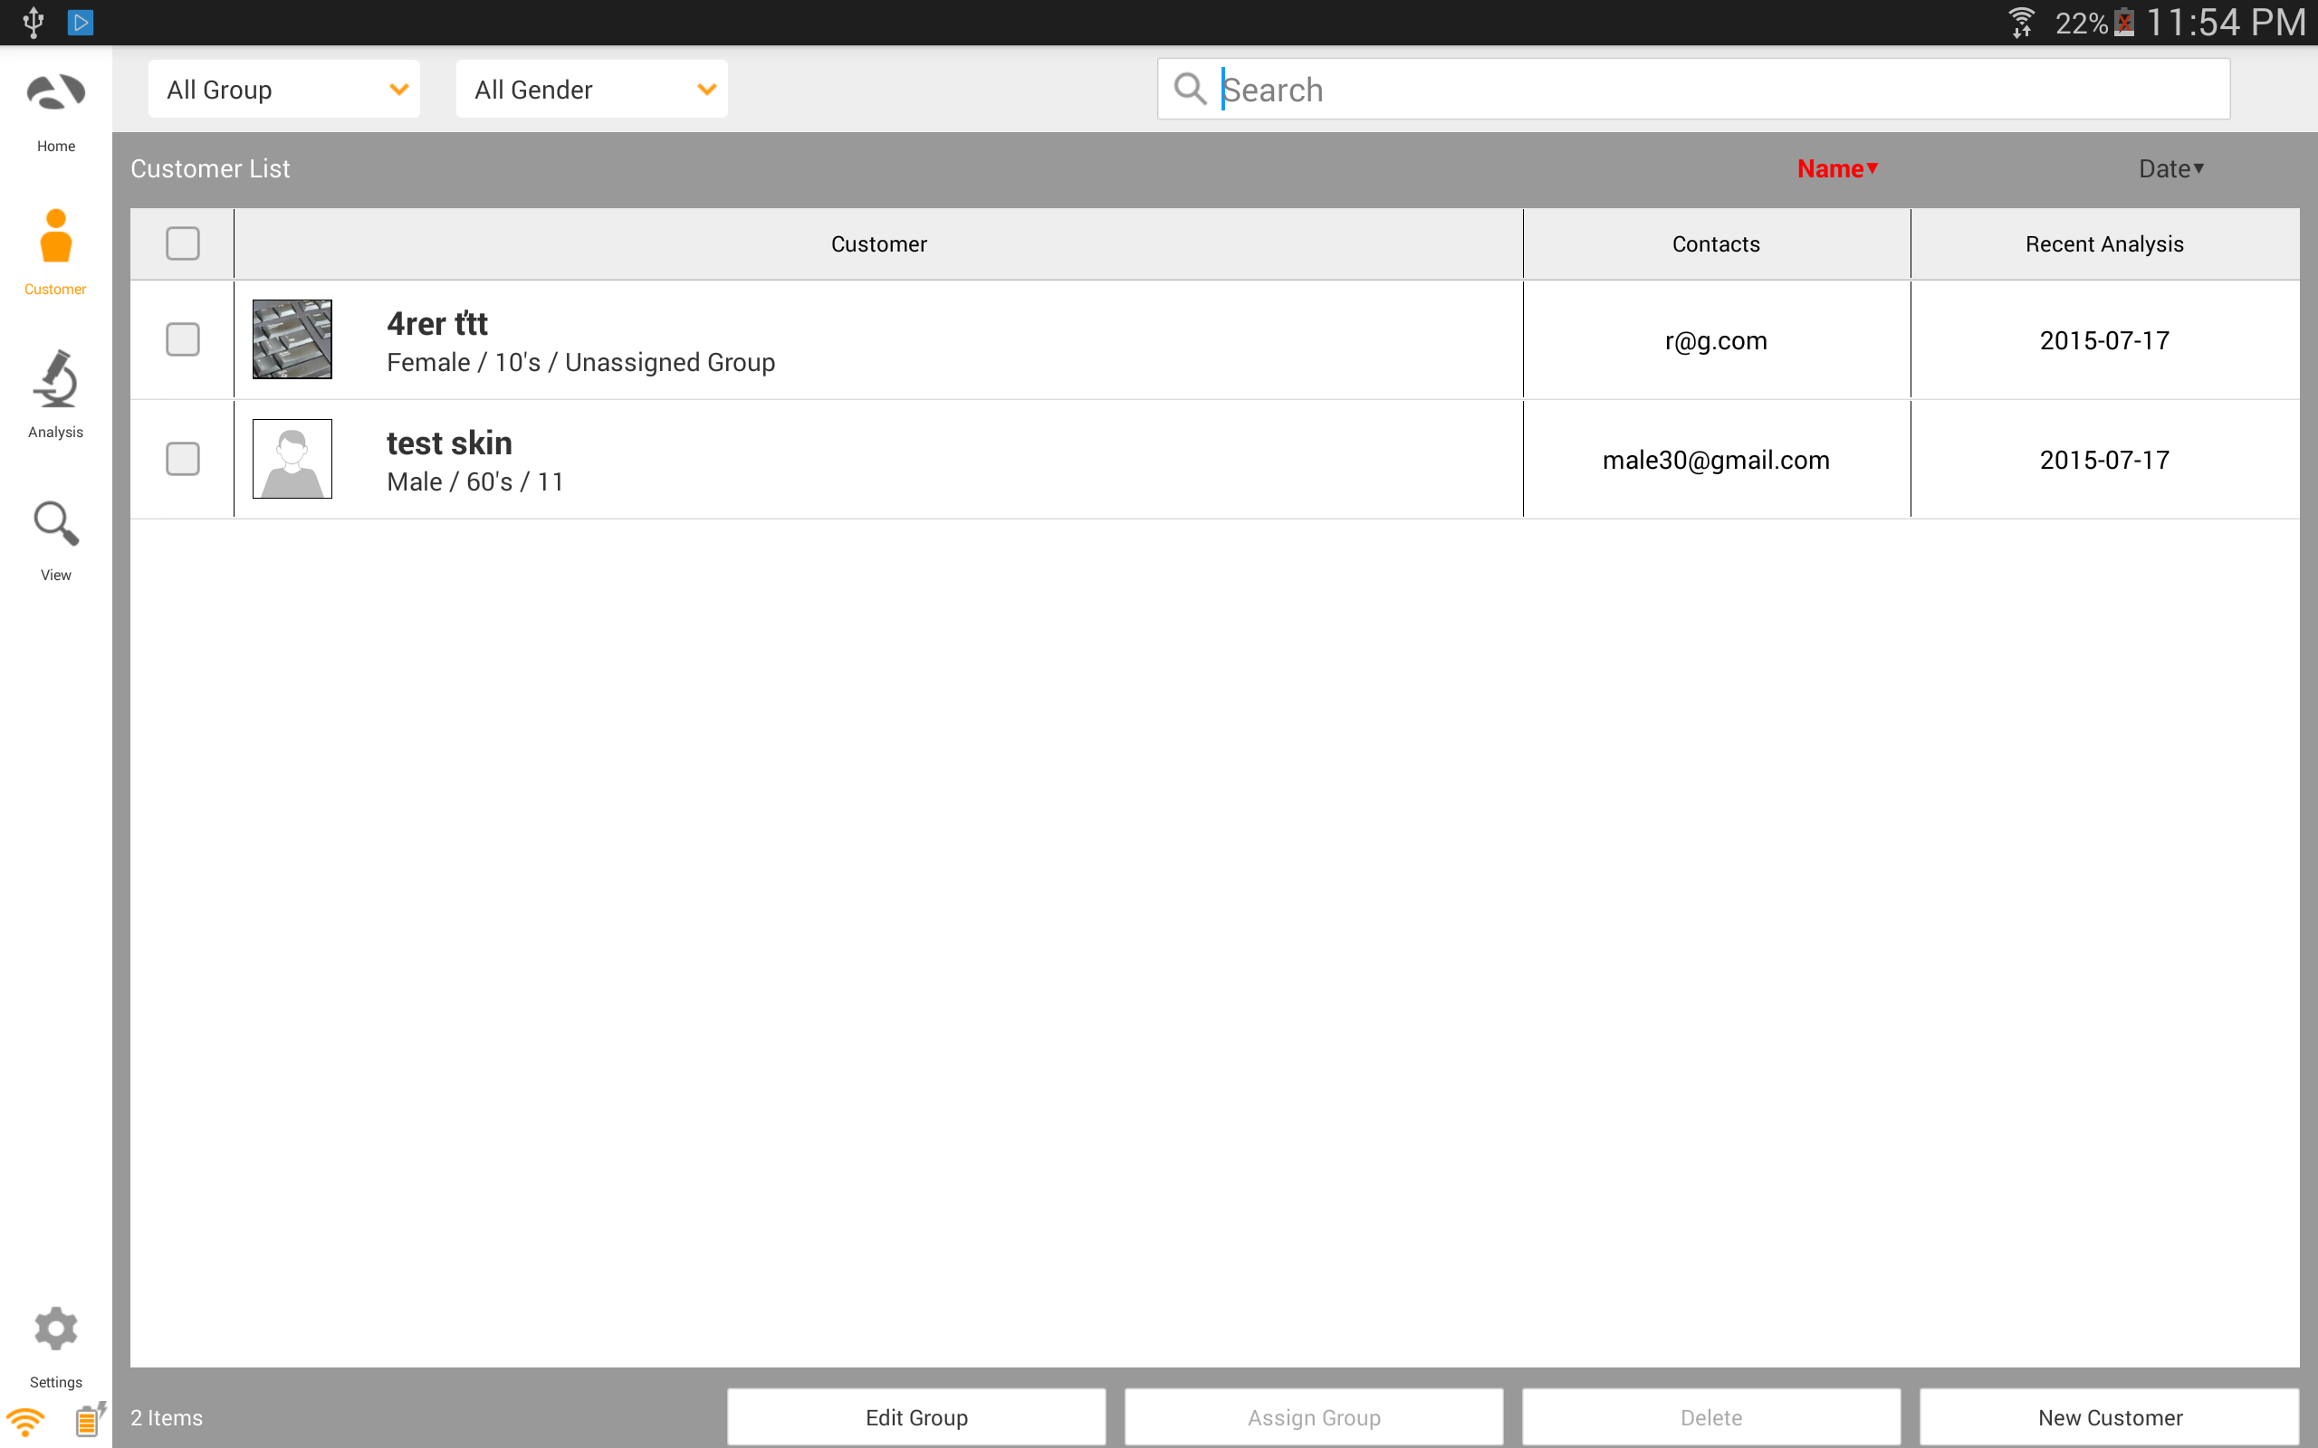Image resolution: width=2318 pixels, height=1448 pixels.
Task: Tap the device battery clipboard icon
Action: (x=89, y=1420)
